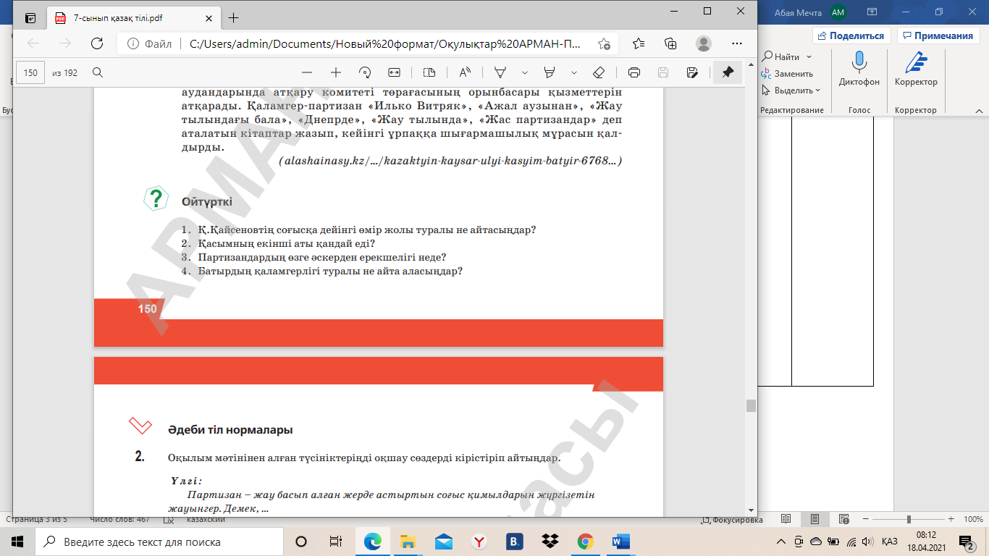The image size is (989, 556).
Task: Rotate the PDF page
Action: [x=365, y=72]
